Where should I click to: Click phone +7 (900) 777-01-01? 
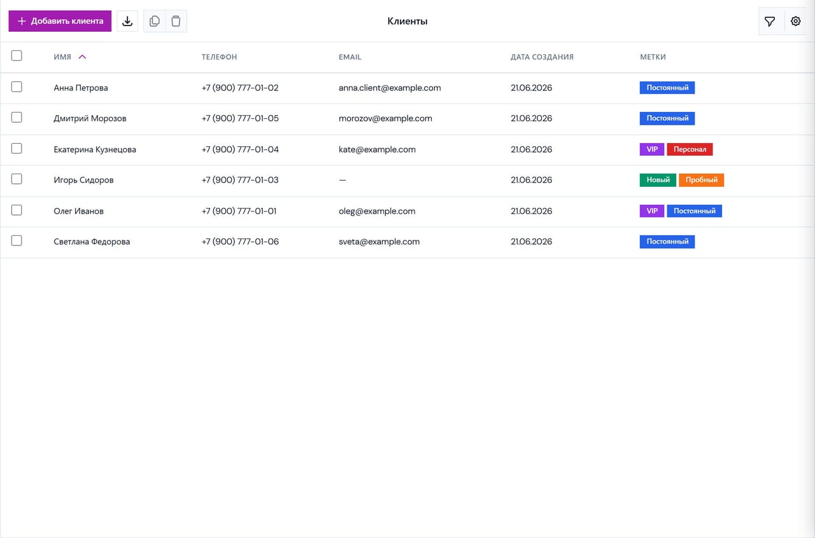(x=239, y=211)
